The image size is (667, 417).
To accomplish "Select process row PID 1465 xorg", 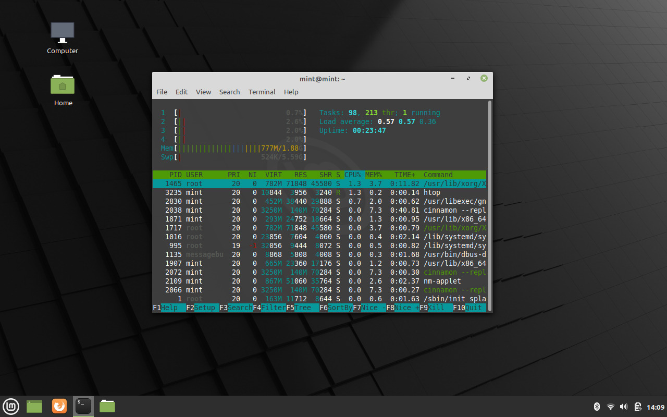I will [319, 183].
